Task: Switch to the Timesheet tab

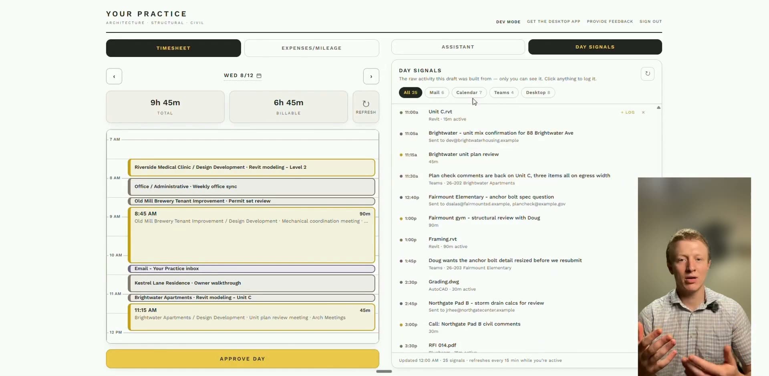Action: [173, 48]
